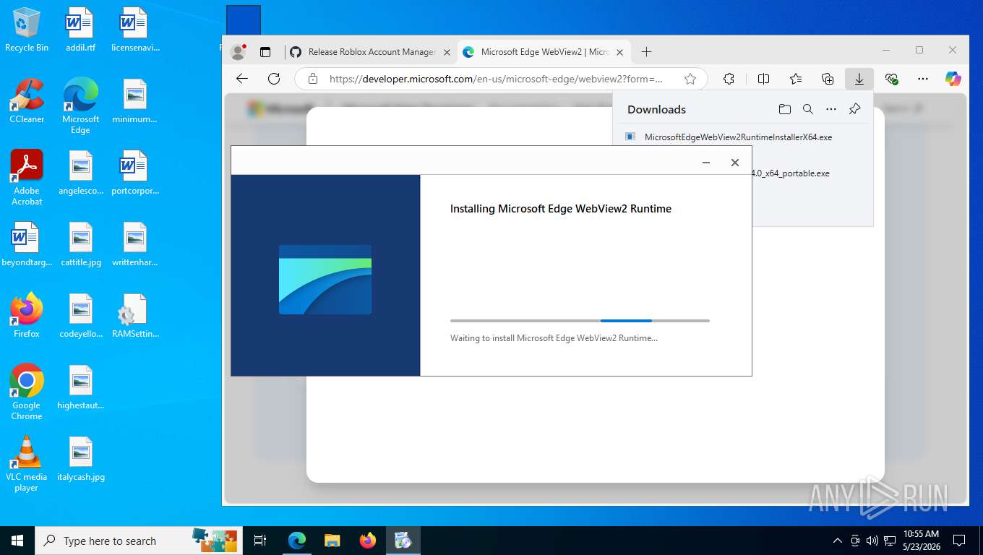
Task: Click the address bar URL field
Action: (496, 79)
